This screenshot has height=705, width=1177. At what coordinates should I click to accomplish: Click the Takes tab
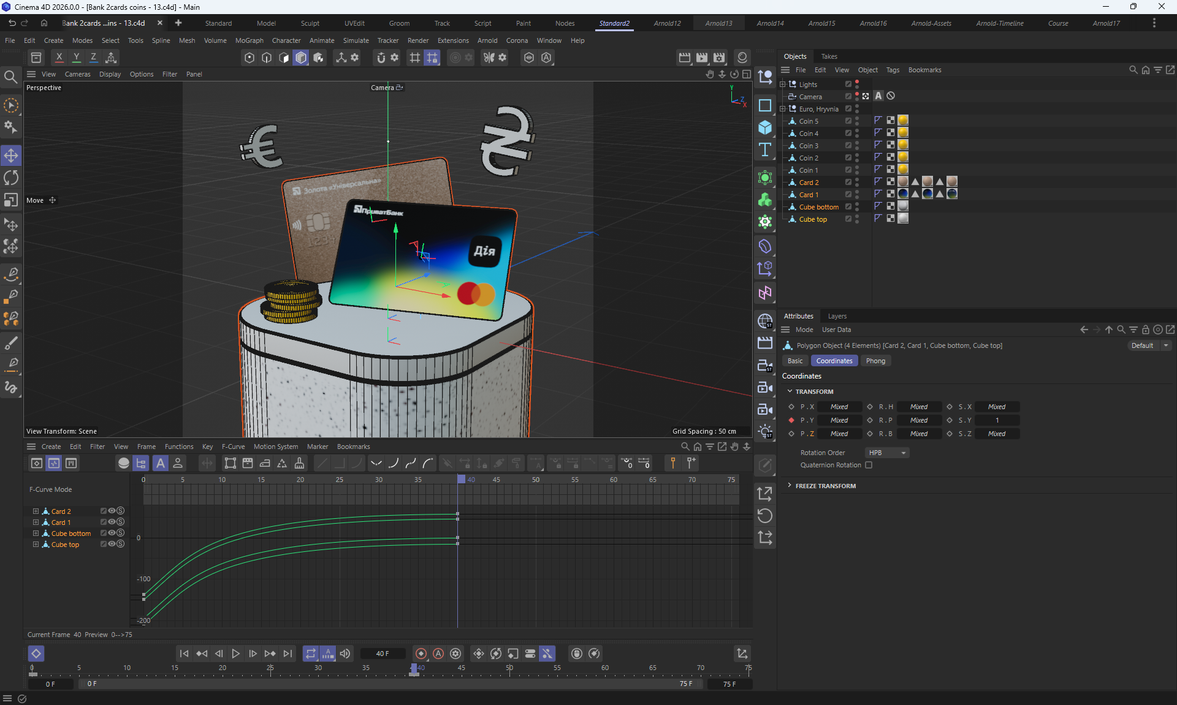coord(829,56)
